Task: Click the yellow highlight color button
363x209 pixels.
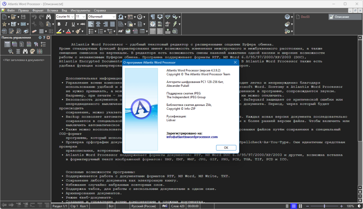Action: [59, 31]
